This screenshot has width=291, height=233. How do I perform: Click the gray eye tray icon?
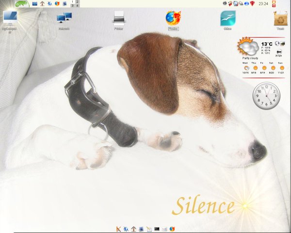pos(225,3)
